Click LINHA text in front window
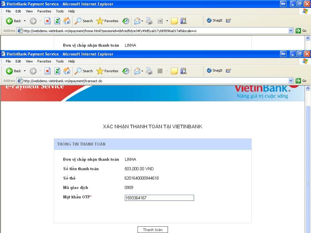Viewport: 311px width, 233px height. (130, 159)
